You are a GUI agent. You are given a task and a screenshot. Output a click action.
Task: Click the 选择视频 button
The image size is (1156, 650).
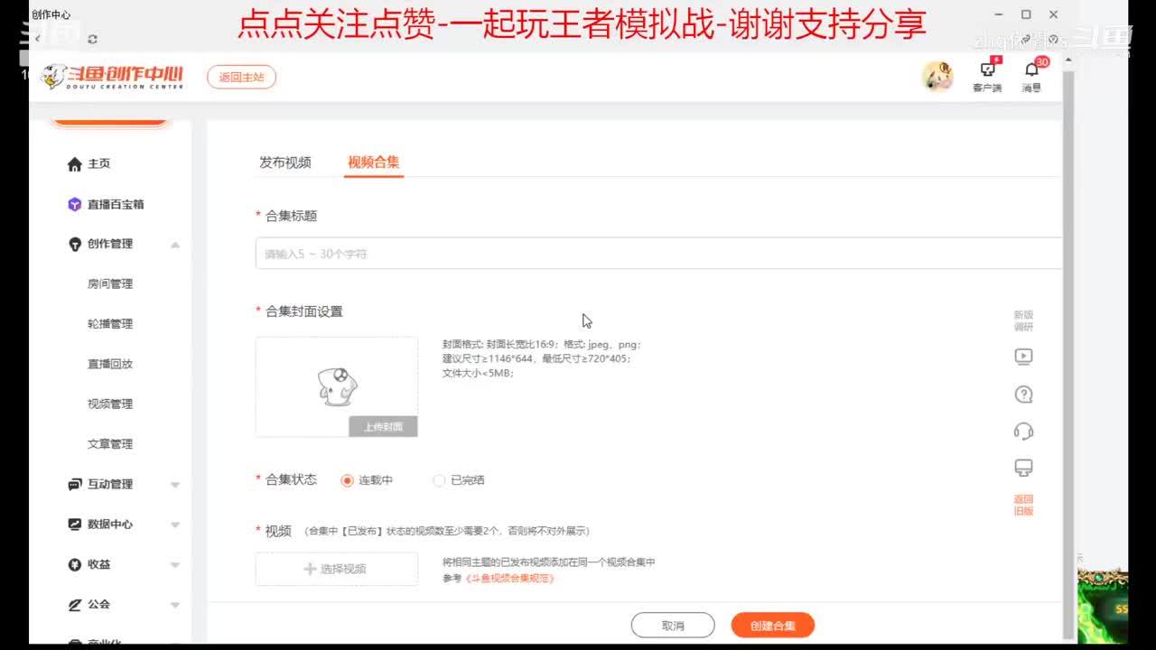click(x=337, y=569)
